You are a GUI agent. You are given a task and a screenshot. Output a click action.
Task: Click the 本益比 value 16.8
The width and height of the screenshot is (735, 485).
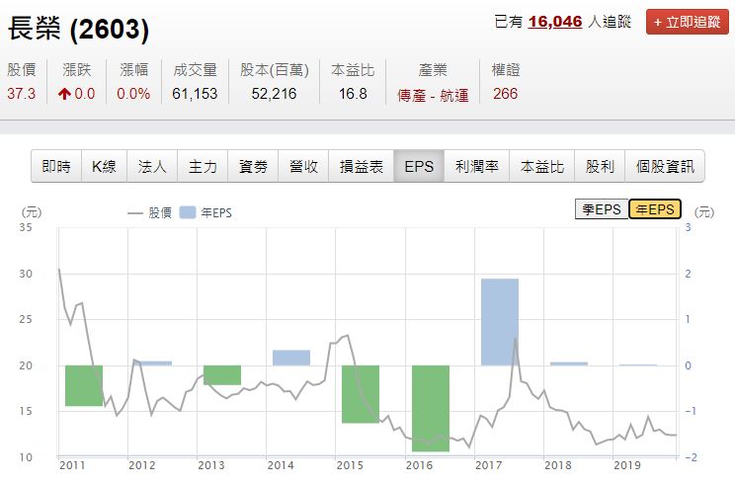click(x=353, y=94)
